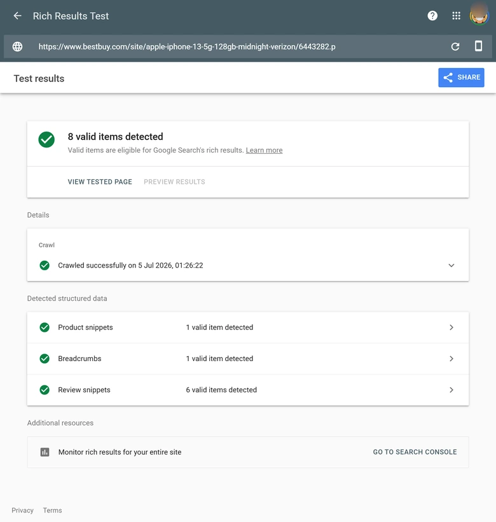Open the Google apps grid
The image size is (496, 522).
(456, 16)
